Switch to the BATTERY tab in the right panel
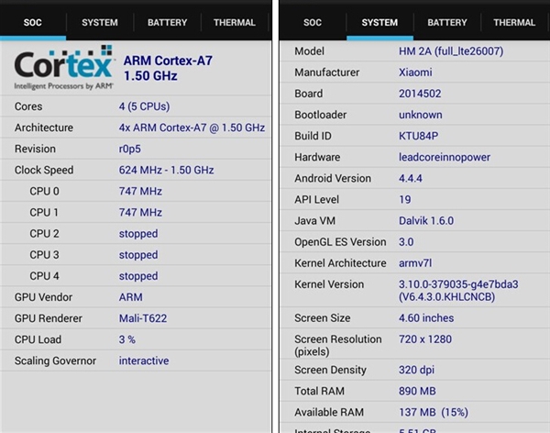Viewport: 550px width, 433px height. pos(447,22)
